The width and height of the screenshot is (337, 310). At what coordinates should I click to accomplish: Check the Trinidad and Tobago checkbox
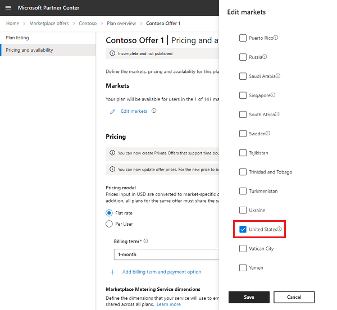point(243,172)
